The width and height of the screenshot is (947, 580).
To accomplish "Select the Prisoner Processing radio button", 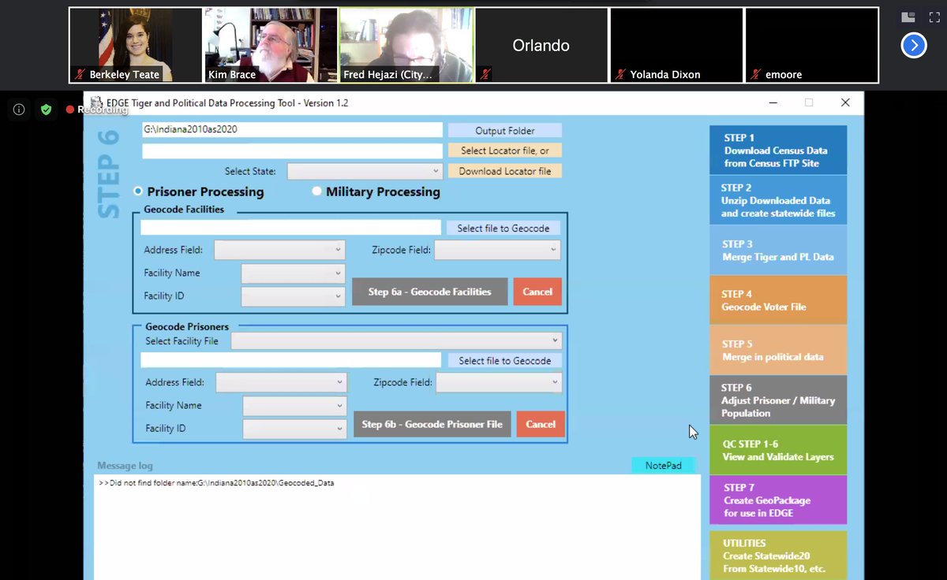I will [x=138, y=191].
